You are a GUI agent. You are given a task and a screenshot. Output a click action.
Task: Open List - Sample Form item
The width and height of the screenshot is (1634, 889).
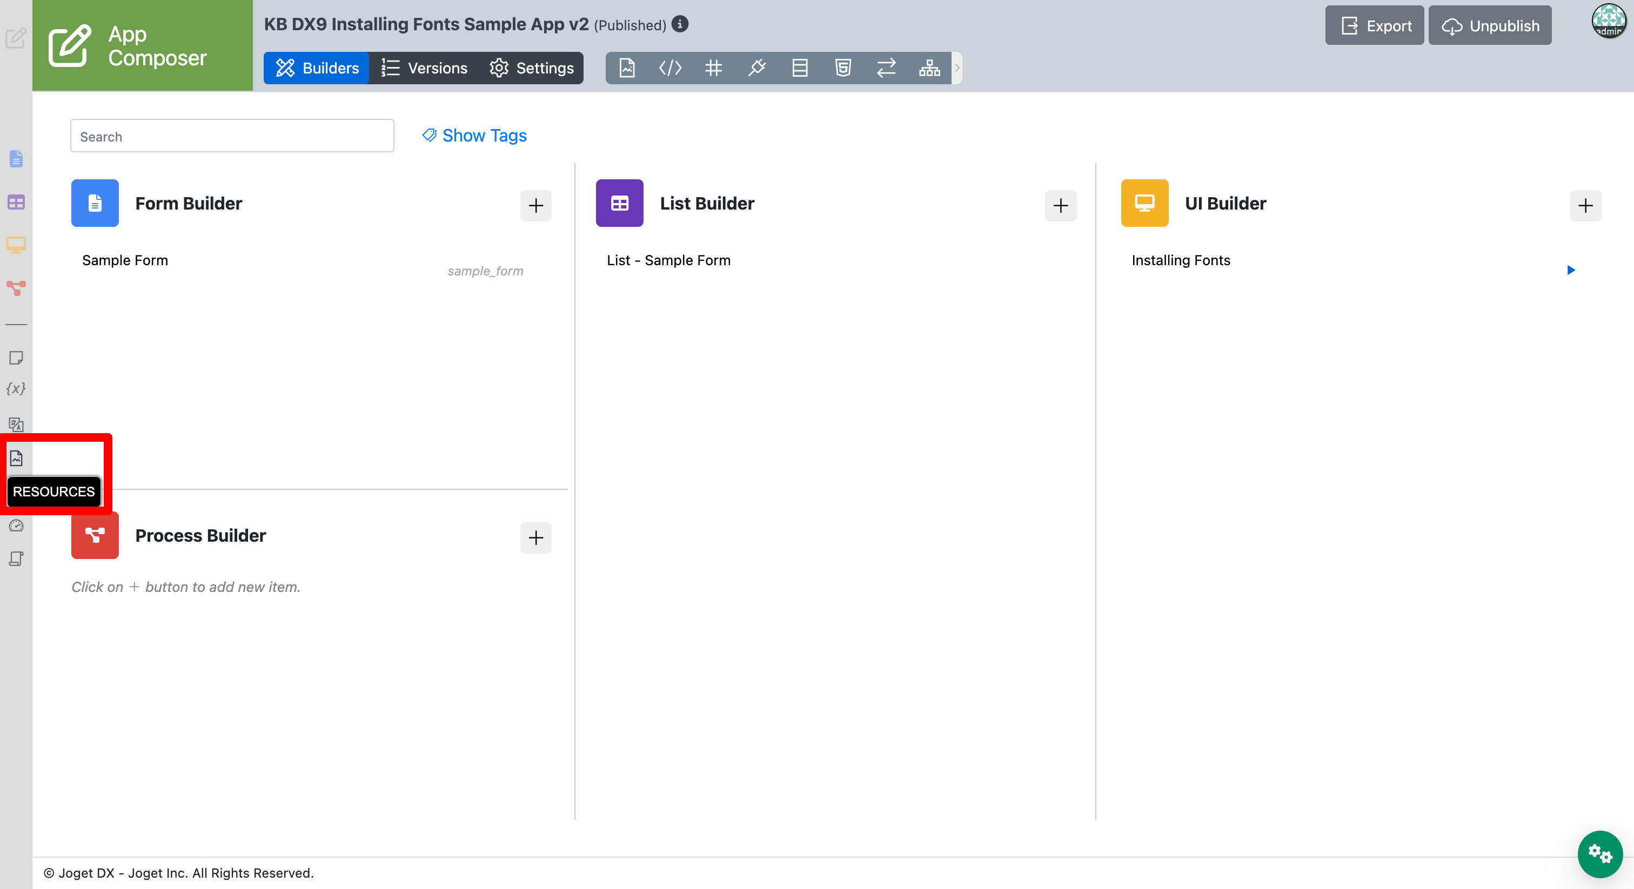[668, 261]
